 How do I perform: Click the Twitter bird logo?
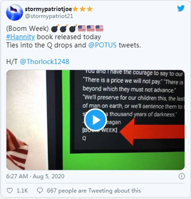tap(181, 8)
